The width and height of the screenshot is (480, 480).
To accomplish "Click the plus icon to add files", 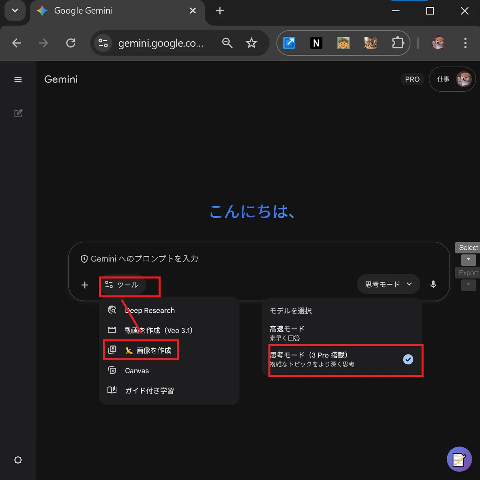I will click(85, 285).
